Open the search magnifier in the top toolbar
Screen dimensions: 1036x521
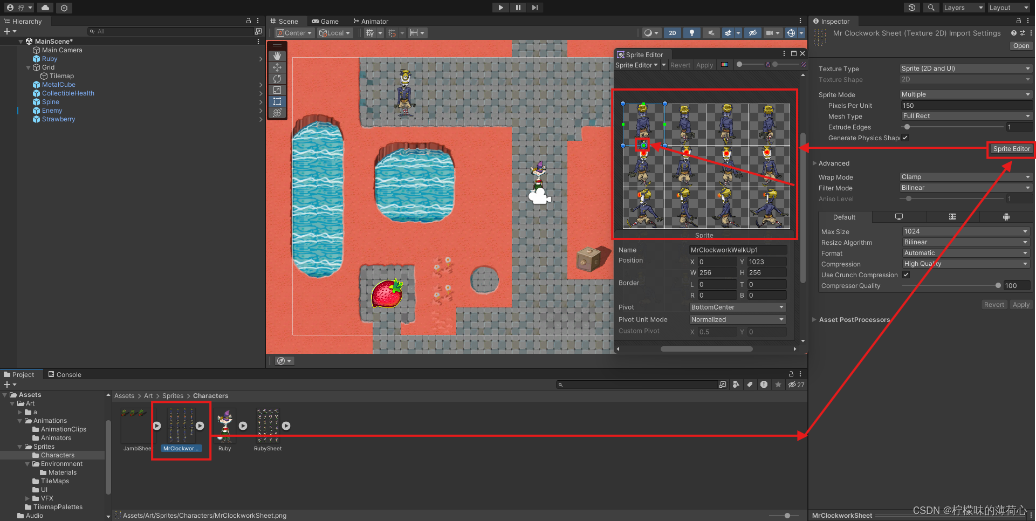click(931, 8)
